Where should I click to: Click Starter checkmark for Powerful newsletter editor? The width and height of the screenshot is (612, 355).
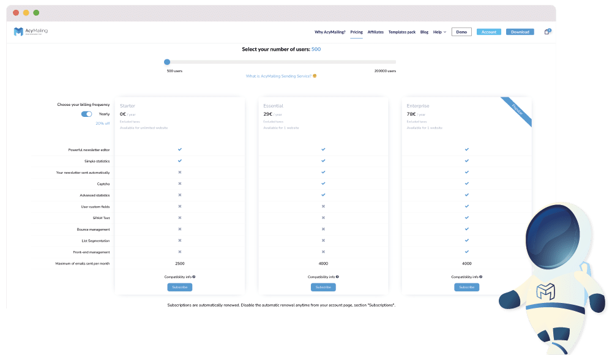pos(180,149)
